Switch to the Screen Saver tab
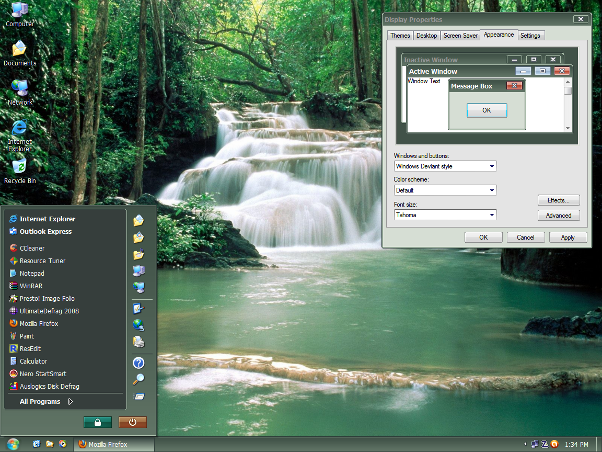 (x=460, y=36)
